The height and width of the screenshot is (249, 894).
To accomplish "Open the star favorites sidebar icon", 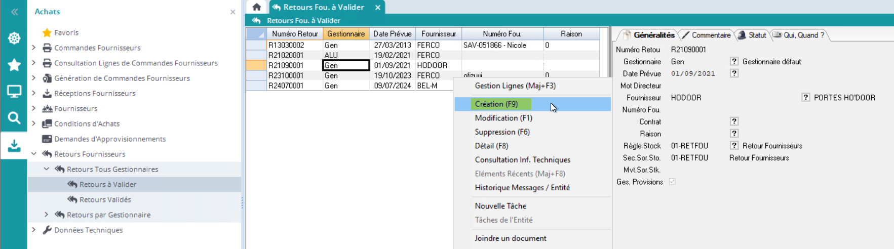I will pos(14,65).
